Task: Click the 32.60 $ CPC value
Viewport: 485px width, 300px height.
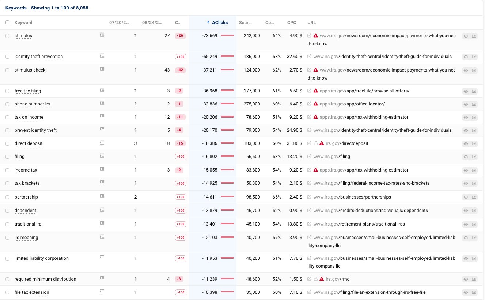Action: [x=295, y=57]
